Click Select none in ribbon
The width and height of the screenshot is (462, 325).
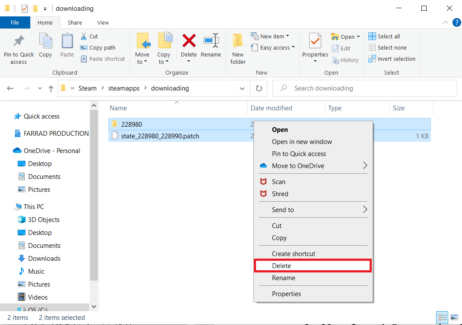pos(387,48)
